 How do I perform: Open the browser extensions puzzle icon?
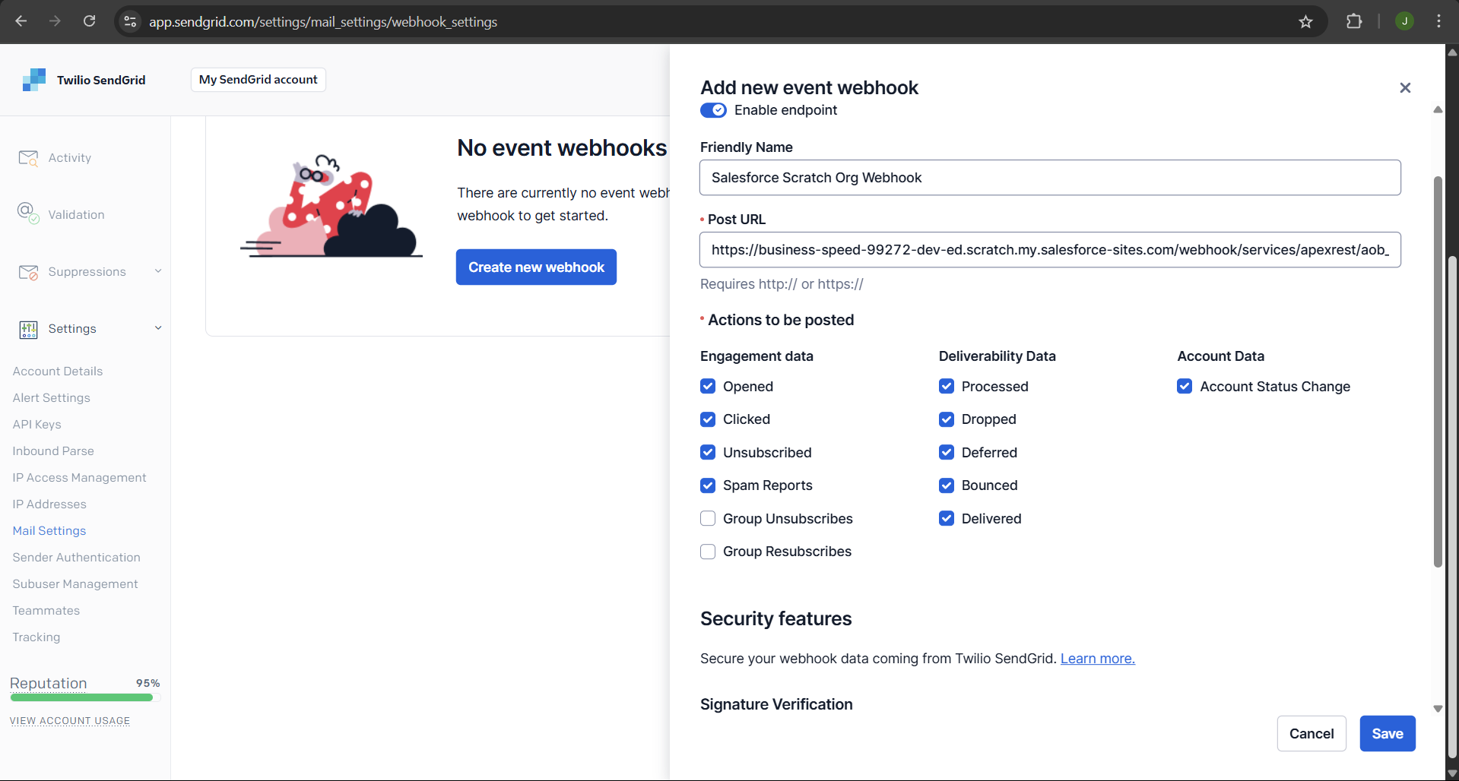(1354, 21)
